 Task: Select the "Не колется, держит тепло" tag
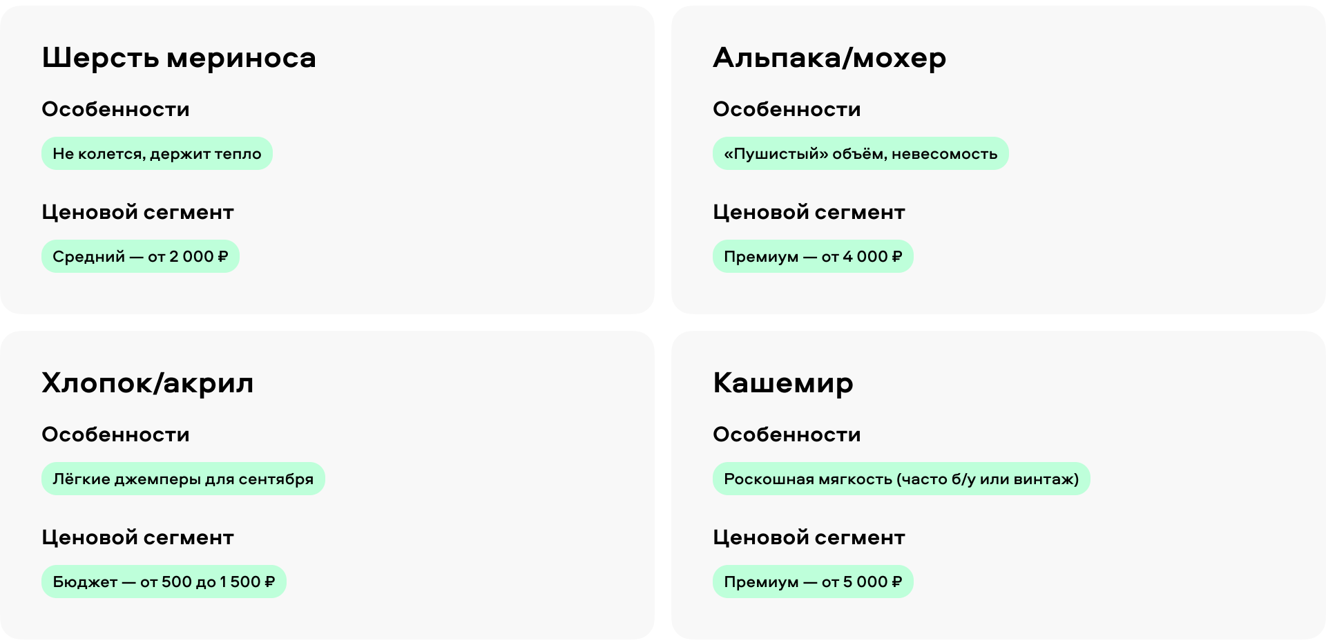[157, 153]
